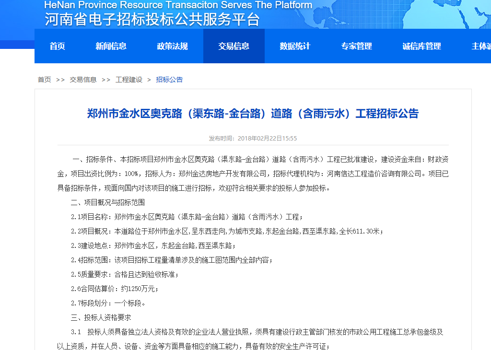Click the 二、项目概况与招标范围 section heading
The image size is (491, 350).
108,202
